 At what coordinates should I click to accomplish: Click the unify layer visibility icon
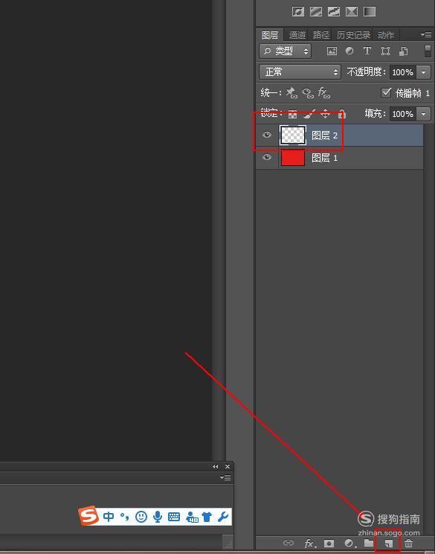pyautogui.click(x=308, y=93)
